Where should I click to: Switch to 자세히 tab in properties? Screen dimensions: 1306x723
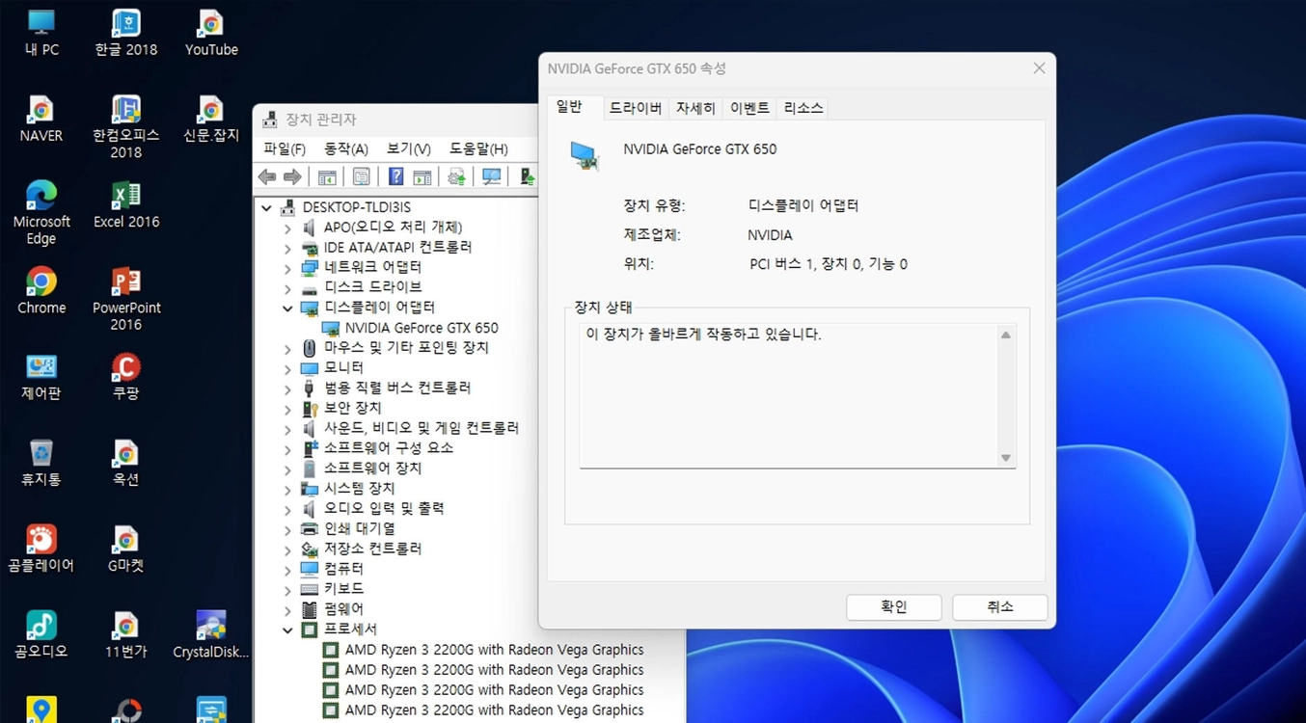click(695, 108)
